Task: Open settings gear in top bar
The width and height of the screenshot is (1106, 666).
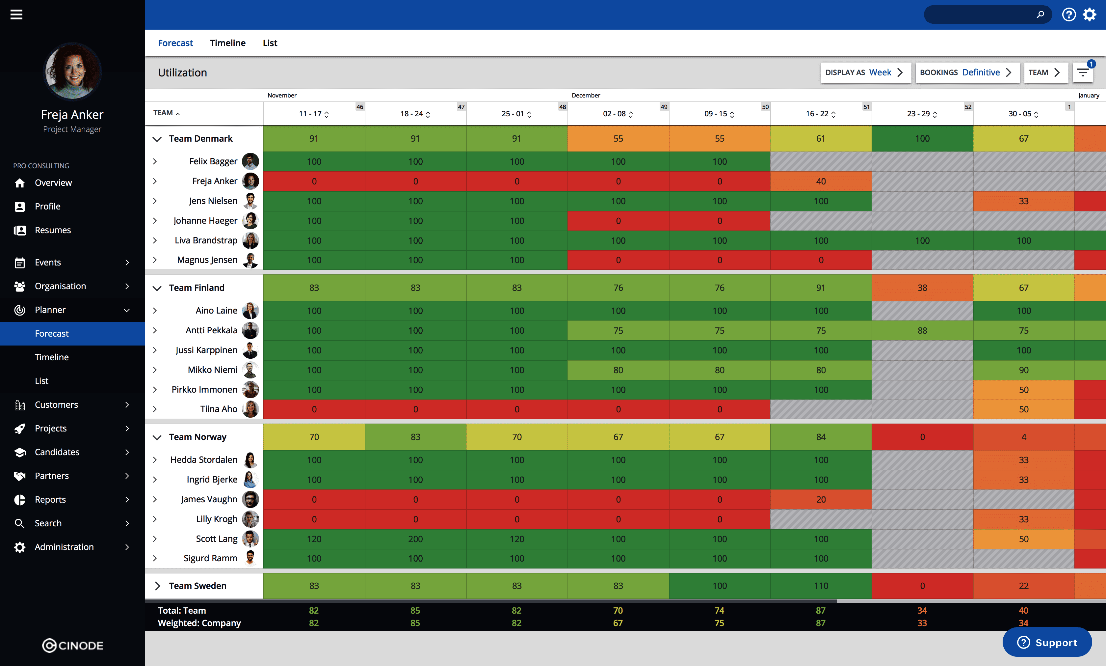Action: pos(1090,14)
